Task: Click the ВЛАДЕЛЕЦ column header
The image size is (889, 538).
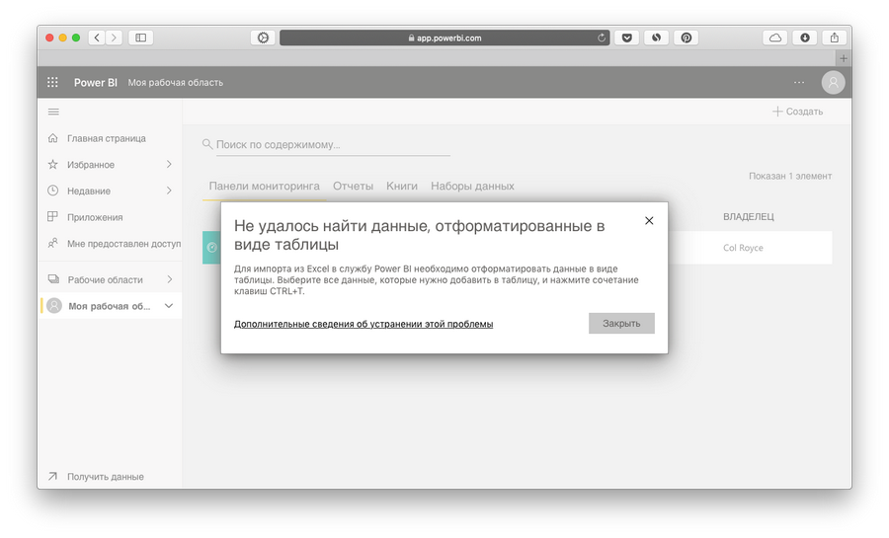Action: pos(748,216)
